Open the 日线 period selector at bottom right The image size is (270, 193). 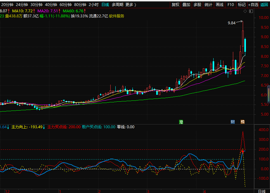point(262,191)
